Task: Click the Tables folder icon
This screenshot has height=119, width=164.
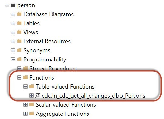Action: coord(19,23)
